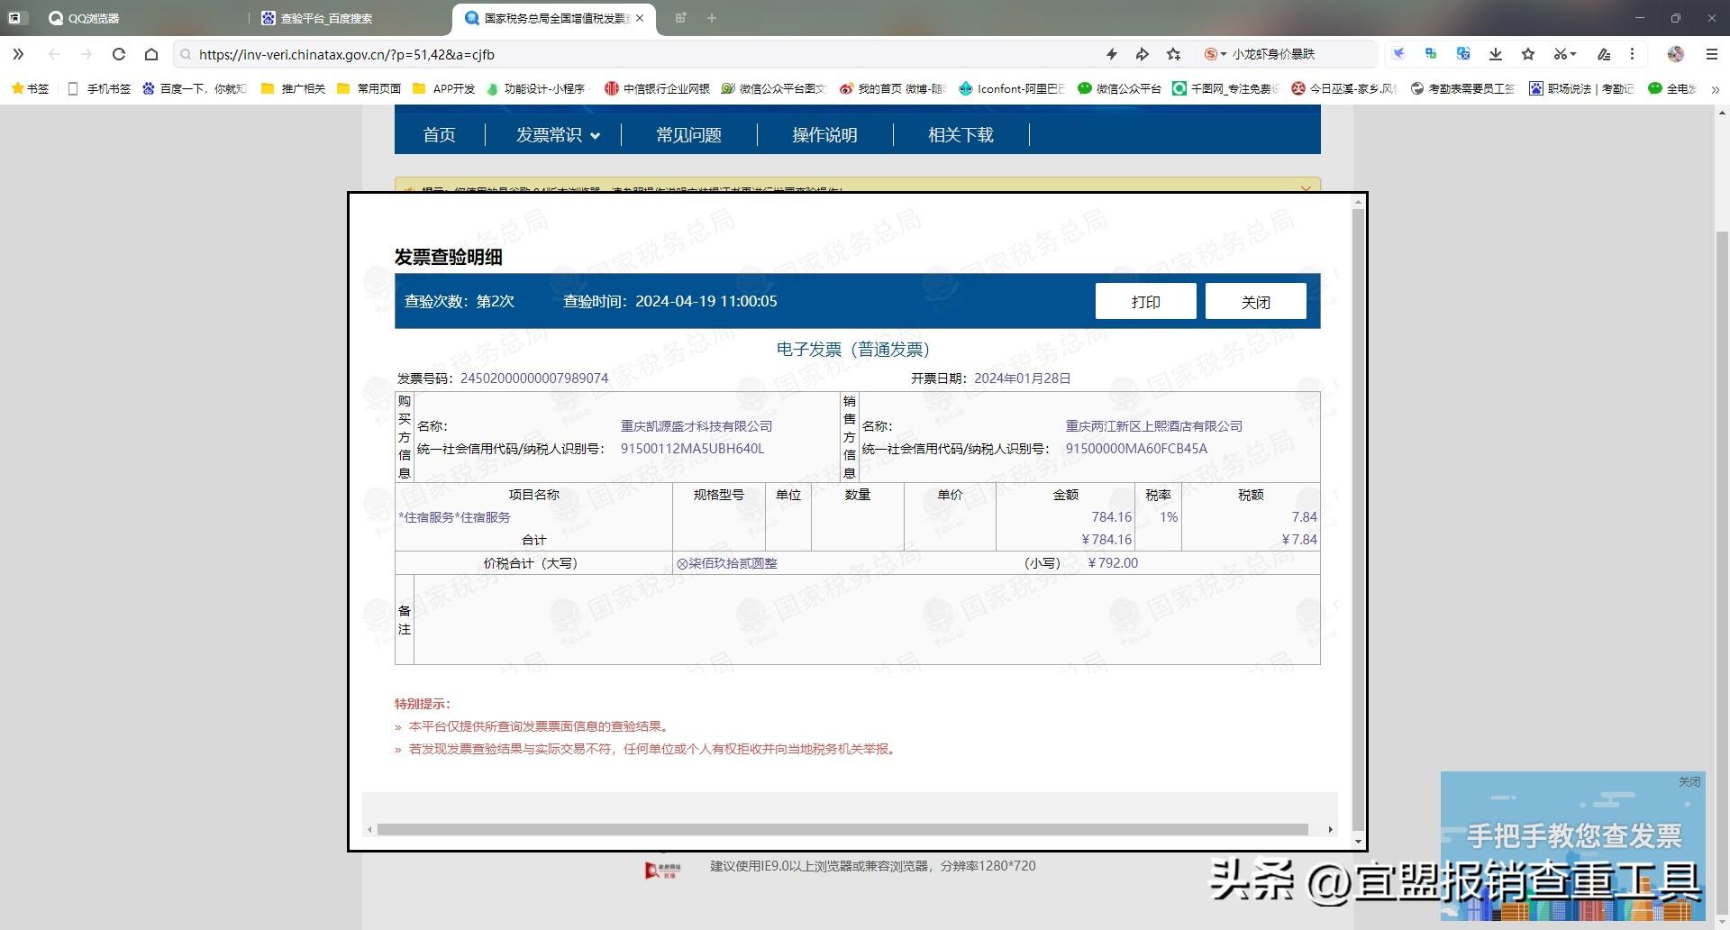Add a bookmark with the star-plus icon
This screenshot has width=1730, height=930.
[1173, 54]
